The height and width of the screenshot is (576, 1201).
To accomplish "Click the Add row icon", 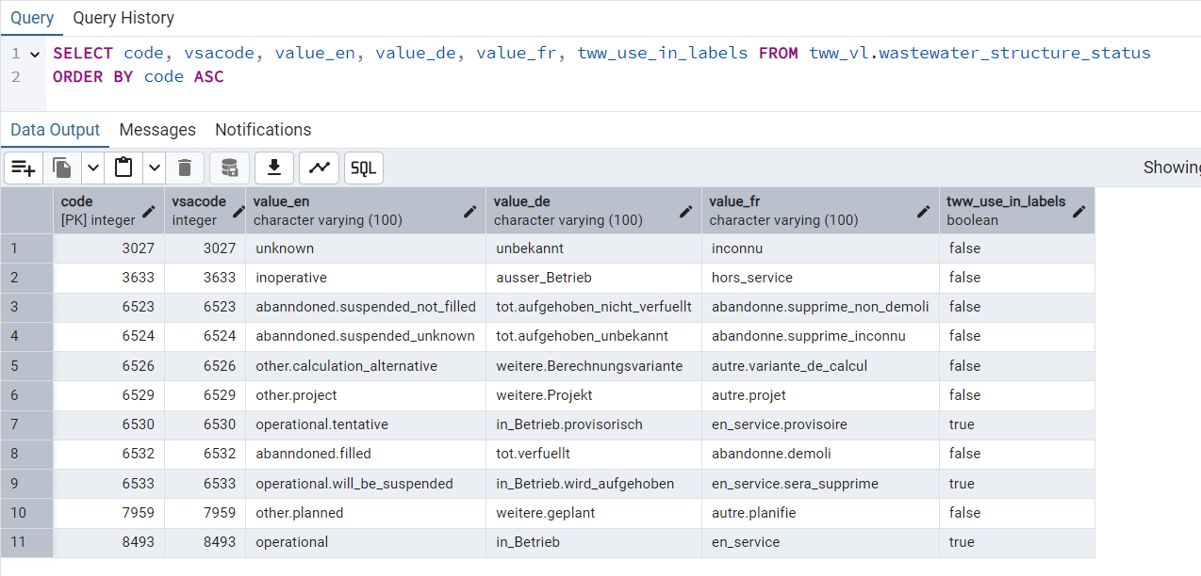I will pyautogui.click(x=24, y=168).
